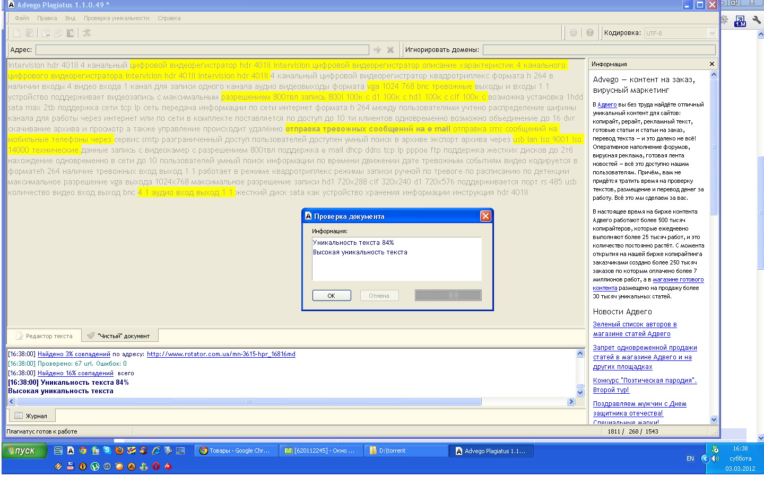The image size is (764, 477).
Task: Switch to the Редактор текста tab
Action: pos(44,336)
